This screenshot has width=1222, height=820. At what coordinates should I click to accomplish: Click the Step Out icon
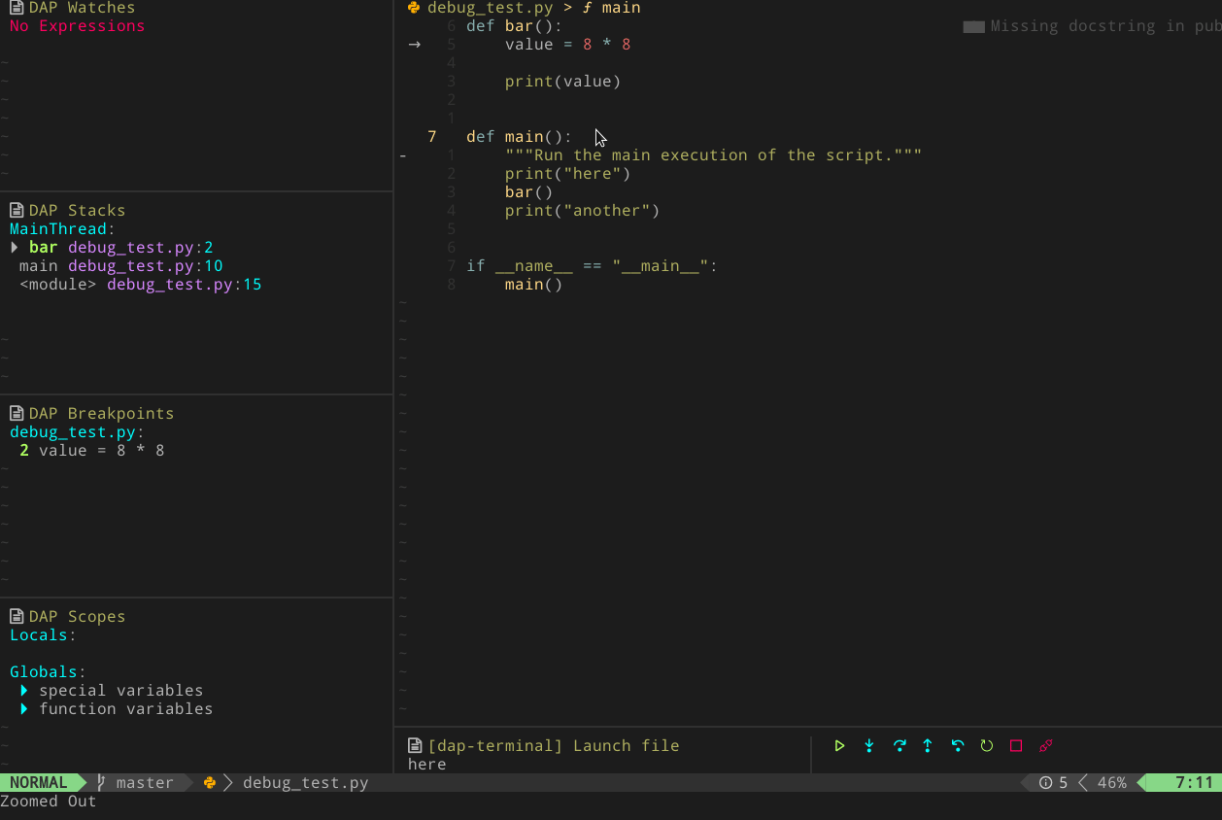(x=928, y=745)
